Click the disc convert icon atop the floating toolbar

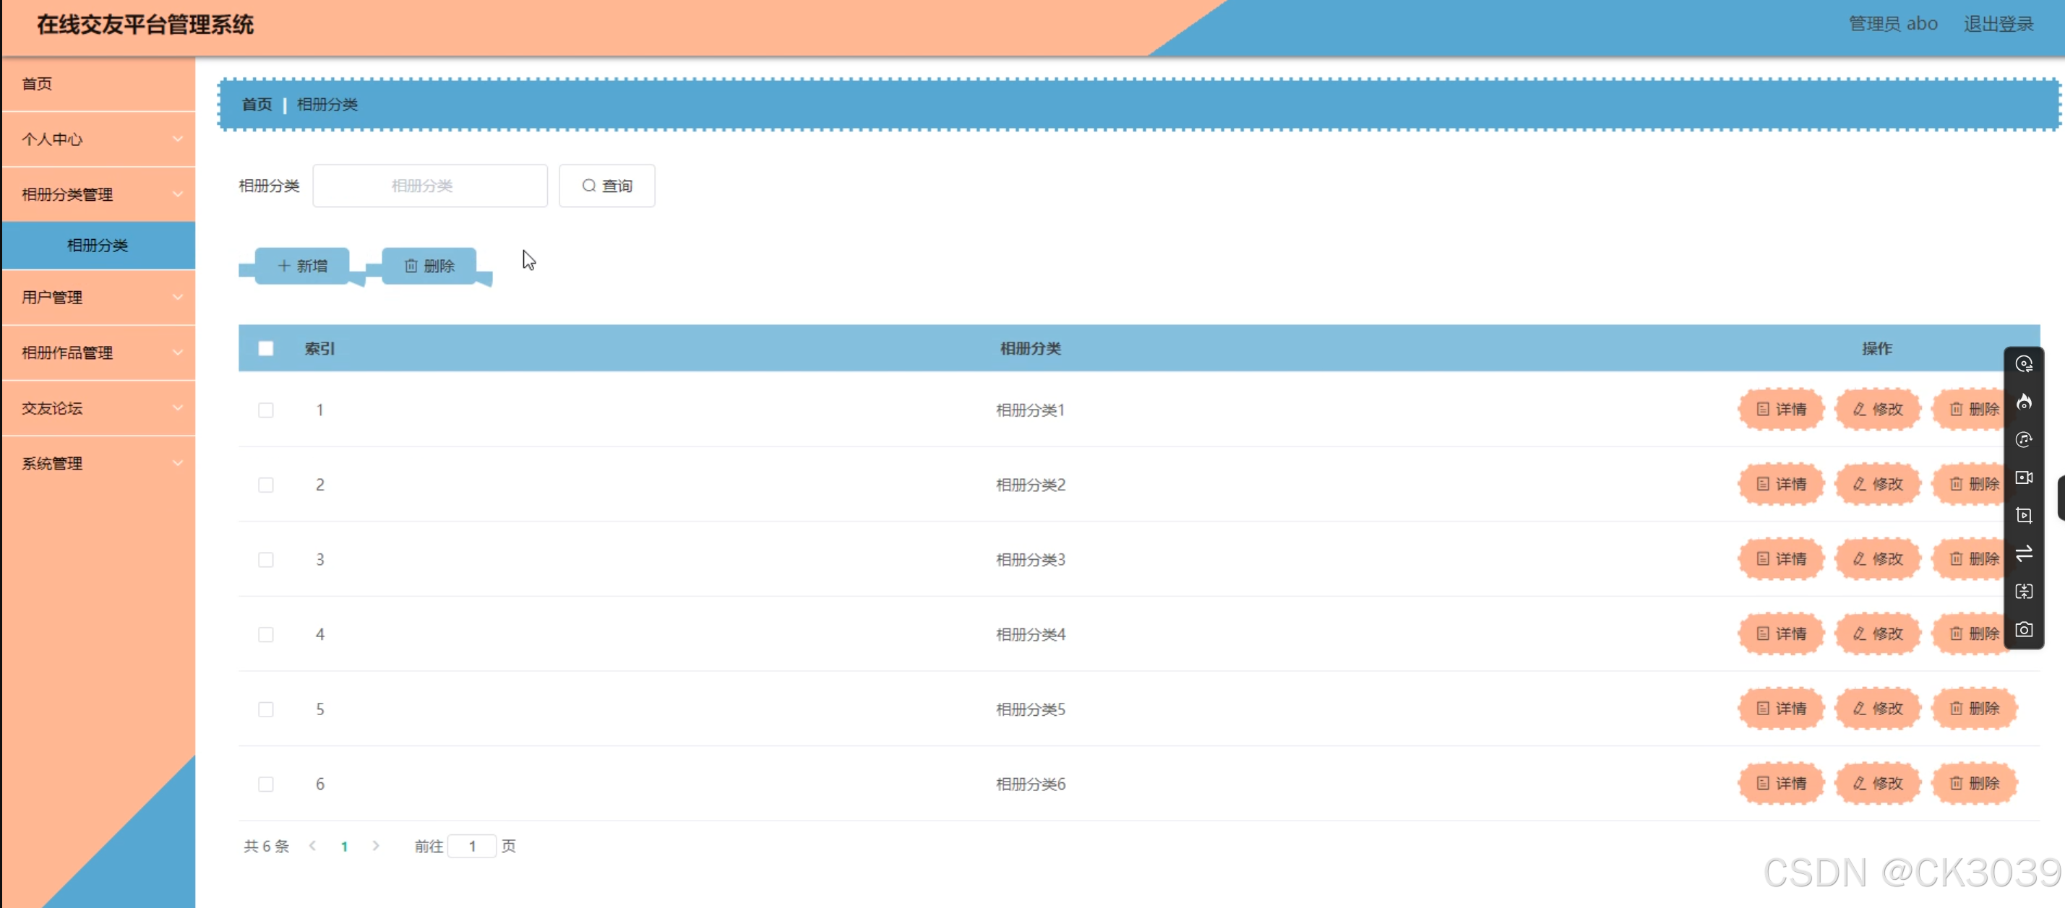point(2023,364)
